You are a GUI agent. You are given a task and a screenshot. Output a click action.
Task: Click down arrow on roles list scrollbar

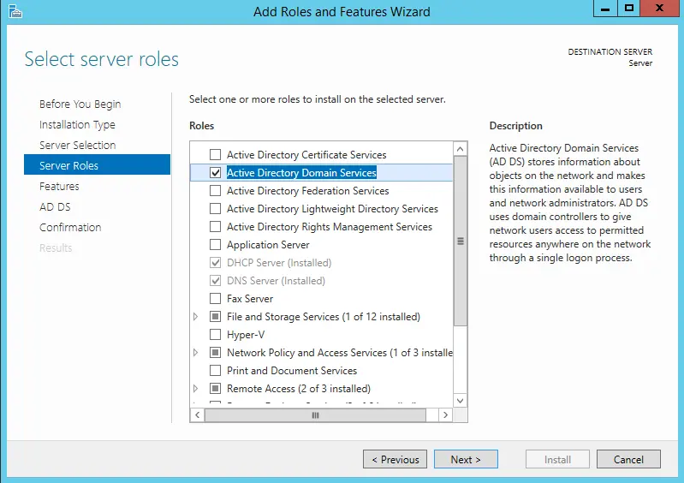[x=461, y=400]
